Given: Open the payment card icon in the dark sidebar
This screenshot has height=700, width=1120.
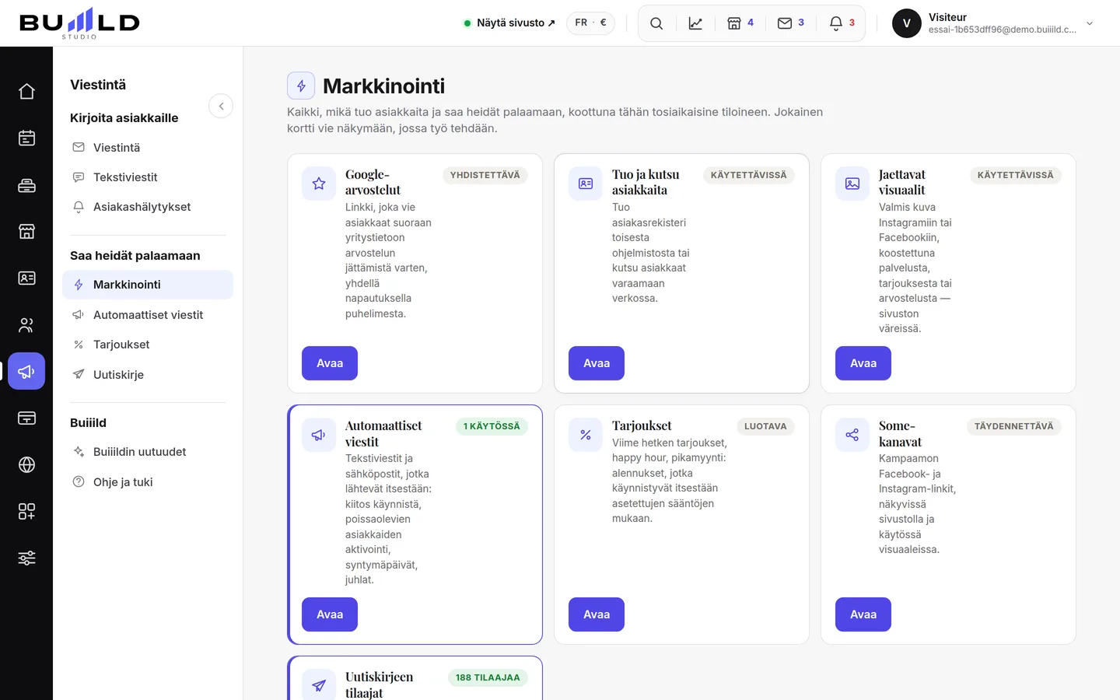Looking at the screenshot, I should tap(26, 418).
